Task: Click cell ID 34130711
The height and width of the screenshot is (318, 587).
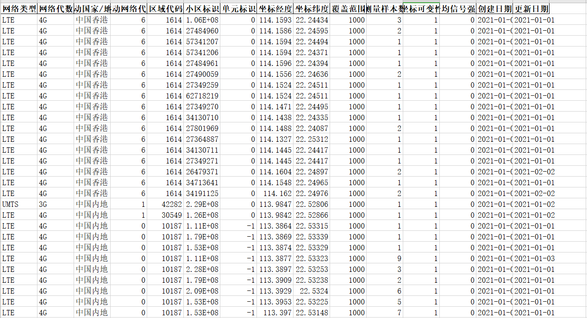Action: [202, 150]
